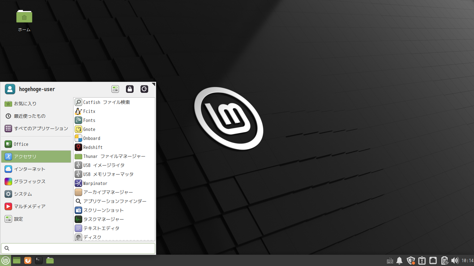Open USB メモリフォーマッタ
The height and width of the screenshot is (266, 474).
tap(114, 174)
